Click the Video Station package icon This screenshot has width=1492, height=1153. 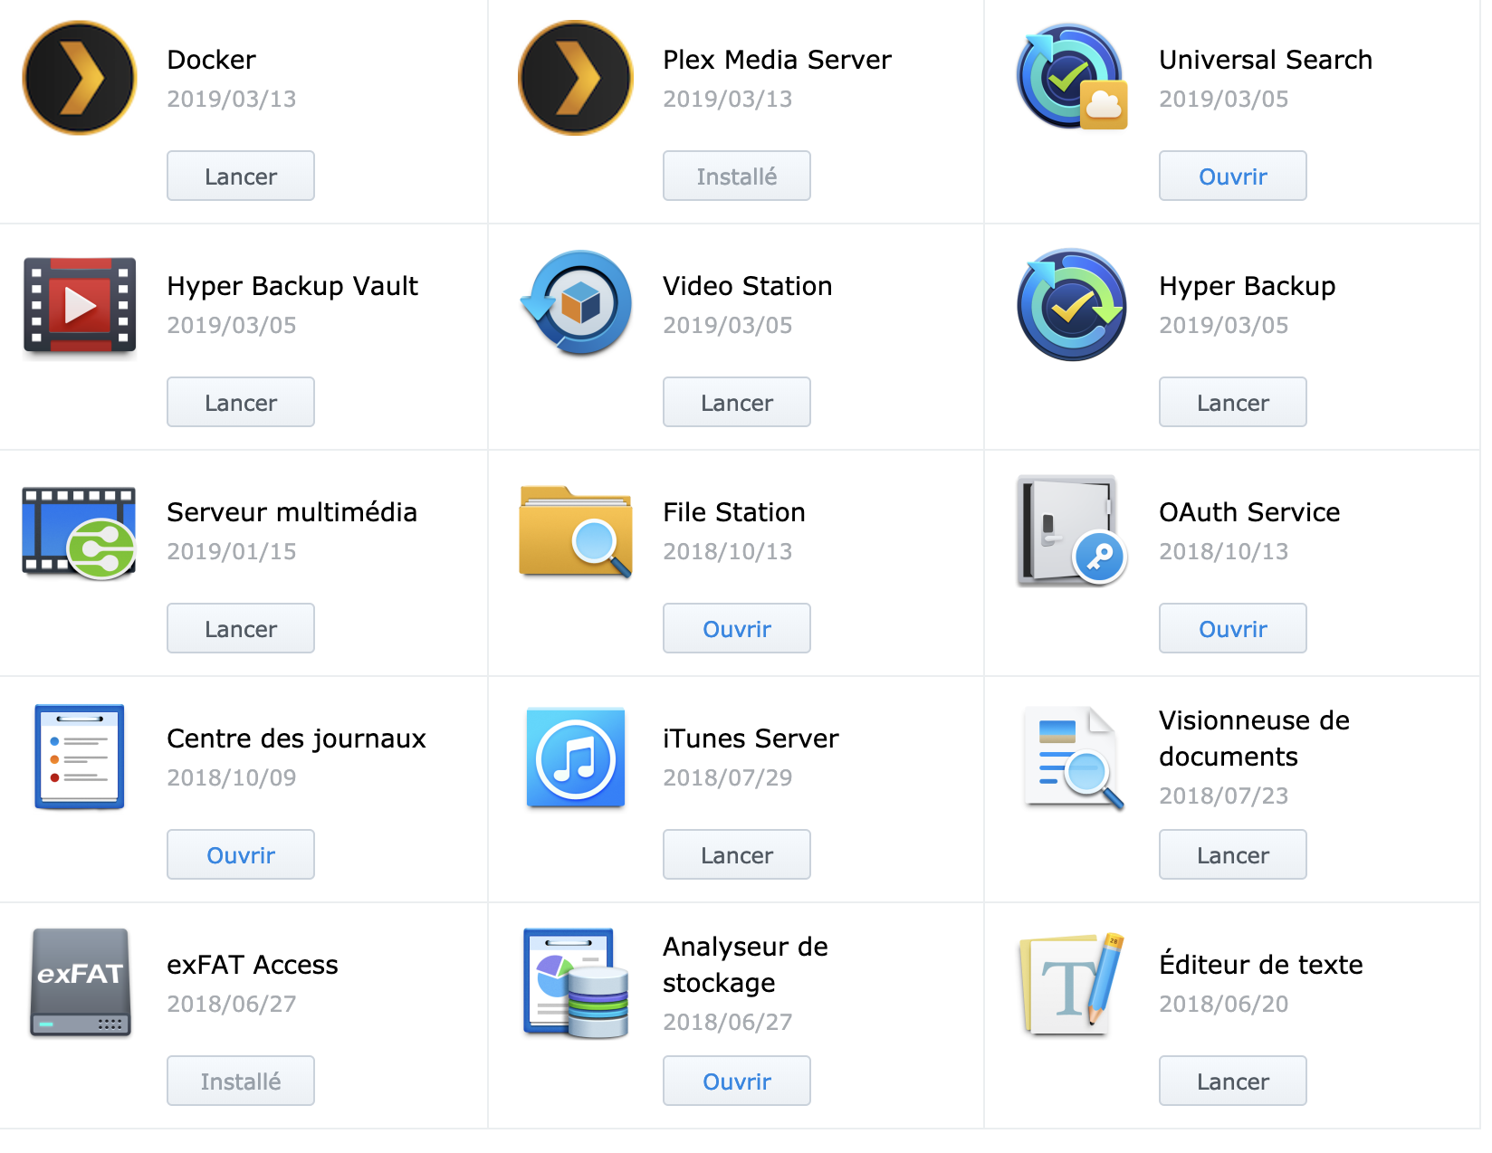click(576, 303)
